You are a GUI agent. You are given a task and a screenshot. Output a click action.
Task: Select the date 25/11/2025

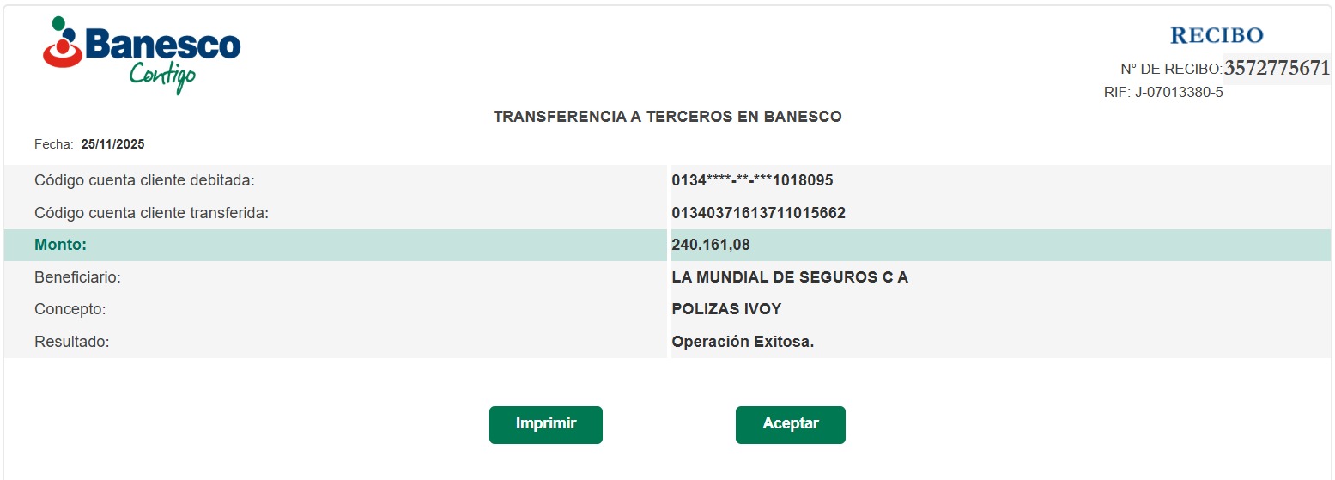point(112,145)
